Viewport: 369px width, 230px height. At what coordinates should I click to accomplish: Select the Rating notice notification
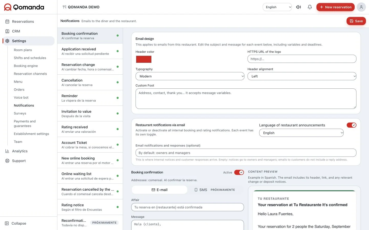[90, 207]
